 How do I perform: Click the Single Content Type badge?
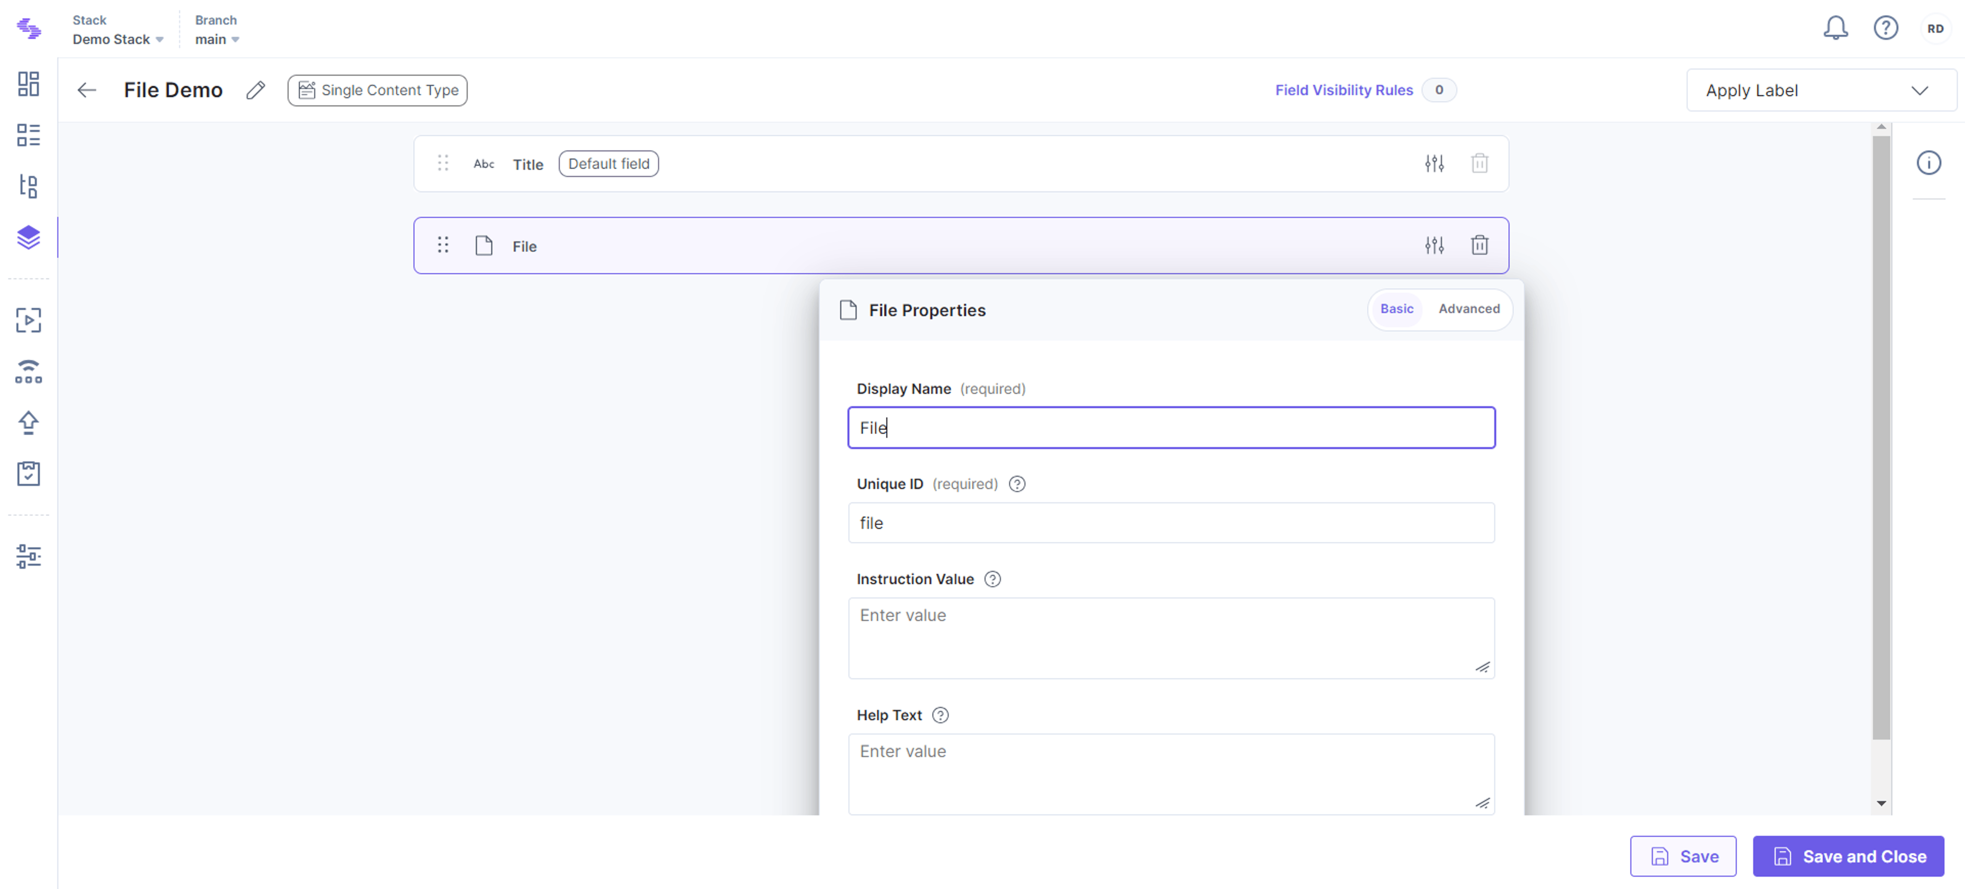point(377,90)
